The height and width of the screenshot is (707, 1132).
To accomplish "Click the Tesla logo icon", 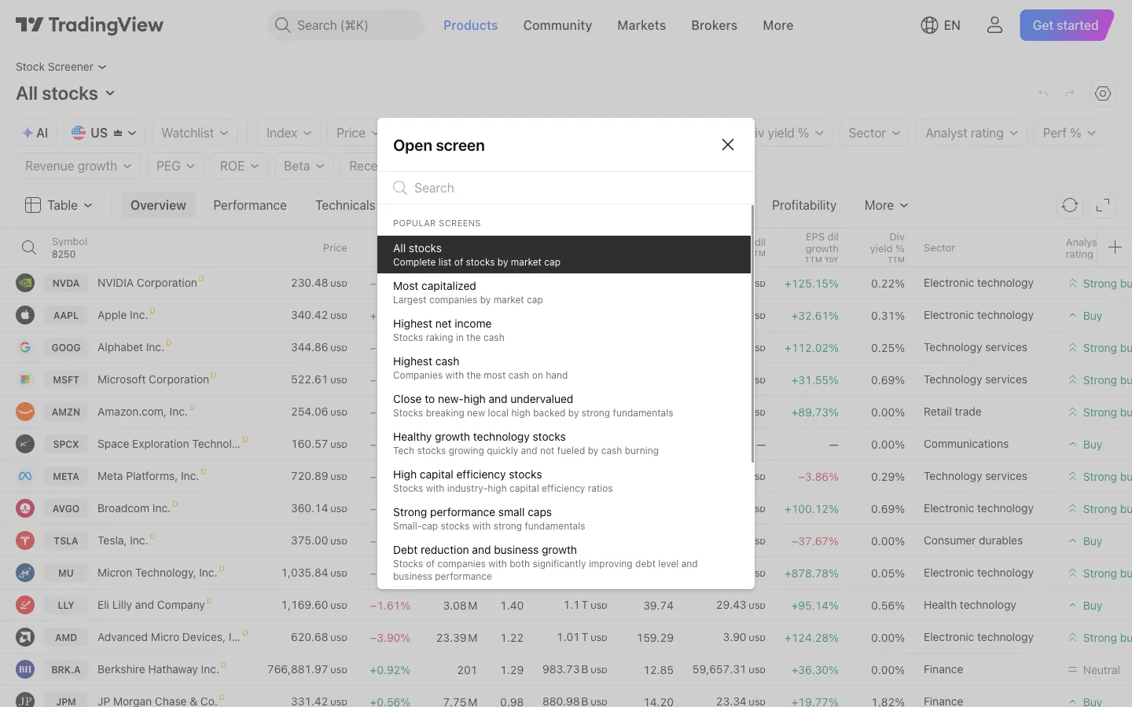I will tap(25, 540).
